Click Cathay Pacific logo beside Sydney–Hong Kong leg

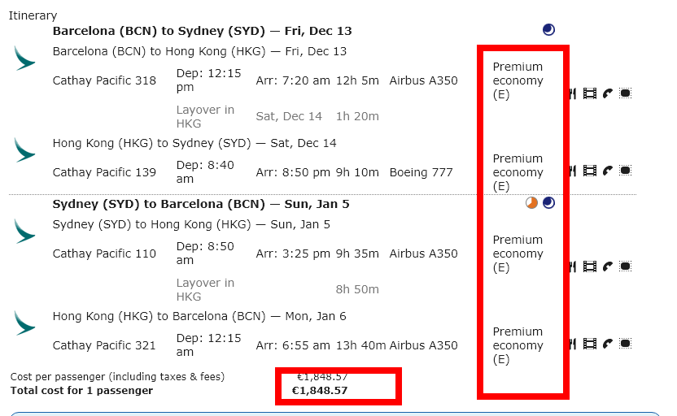pyautogui.click(x=25, y=232)
